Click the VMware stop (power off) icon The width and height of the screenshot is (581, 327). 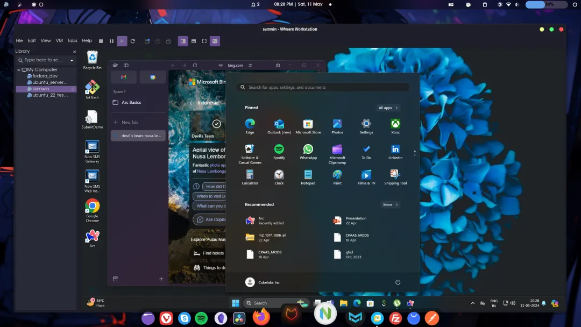pyautogui.click(x=101, y=41)
